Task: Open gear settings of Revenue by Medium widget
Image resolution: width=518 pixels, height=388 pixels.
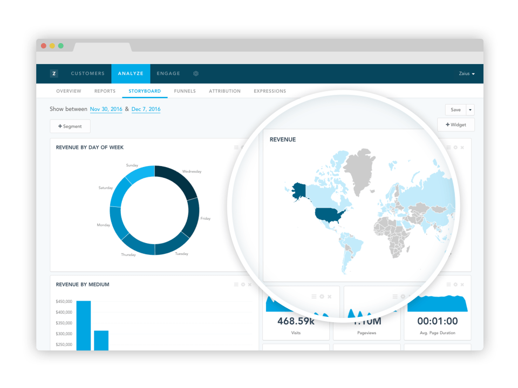Action: [x=243, y=285]
